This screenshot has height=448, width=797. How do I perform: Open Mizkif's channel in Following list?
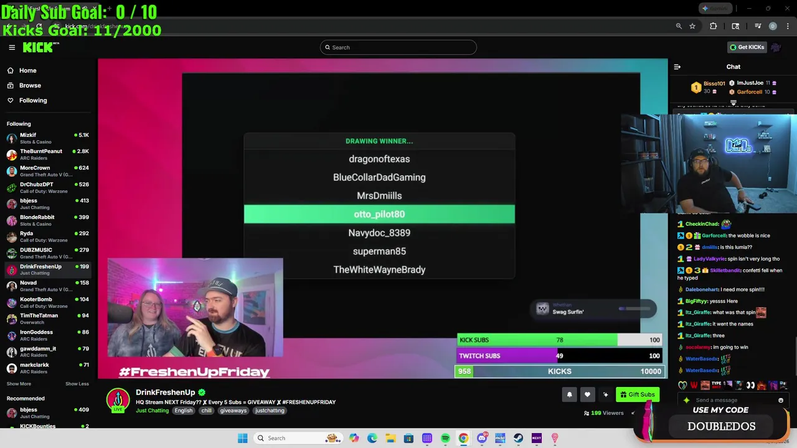[x=48, y=138]
